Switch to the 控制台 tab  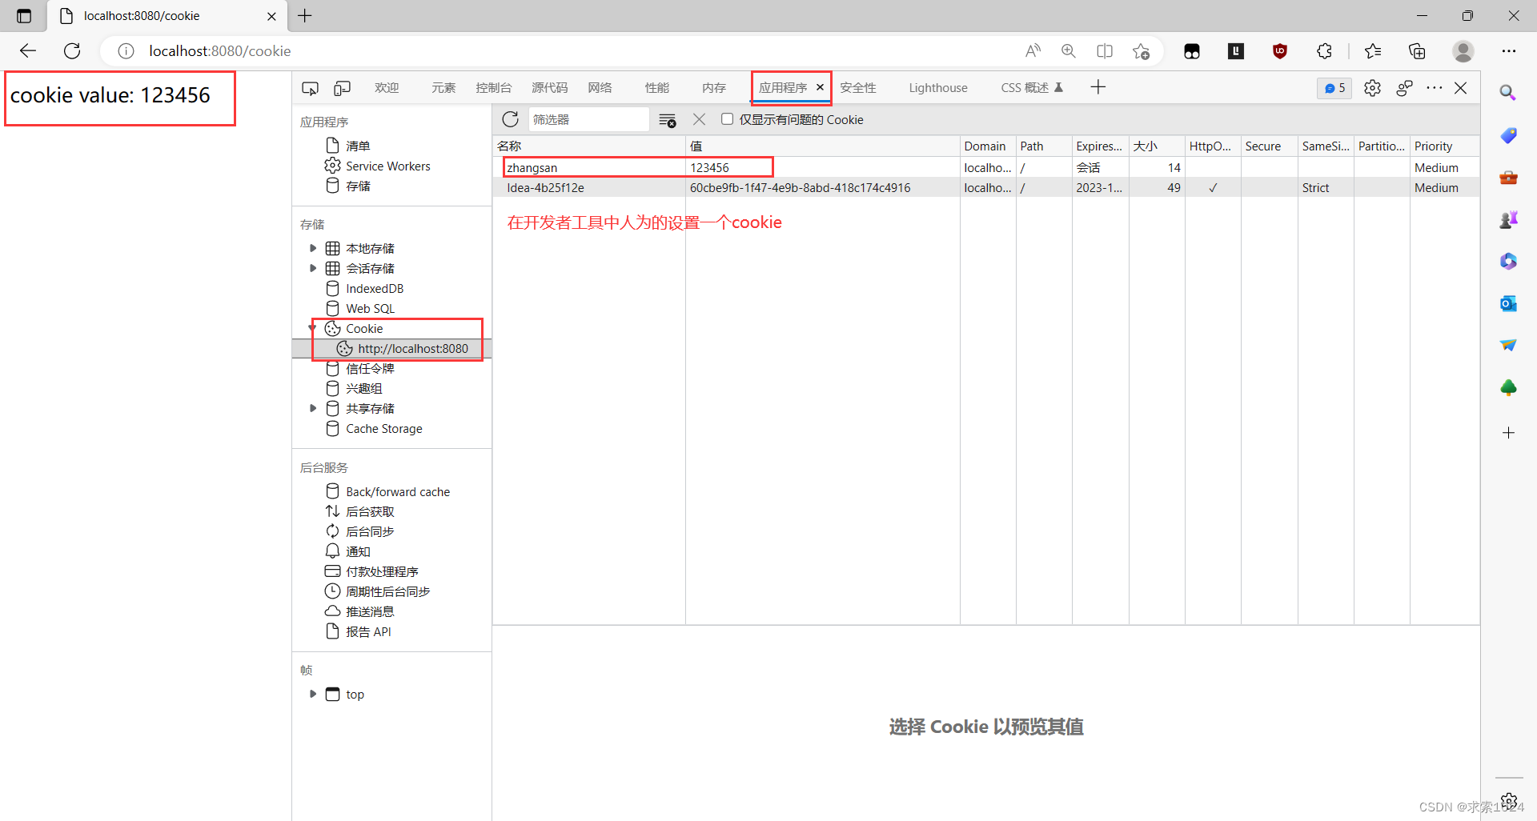click(x=493, y=88)
